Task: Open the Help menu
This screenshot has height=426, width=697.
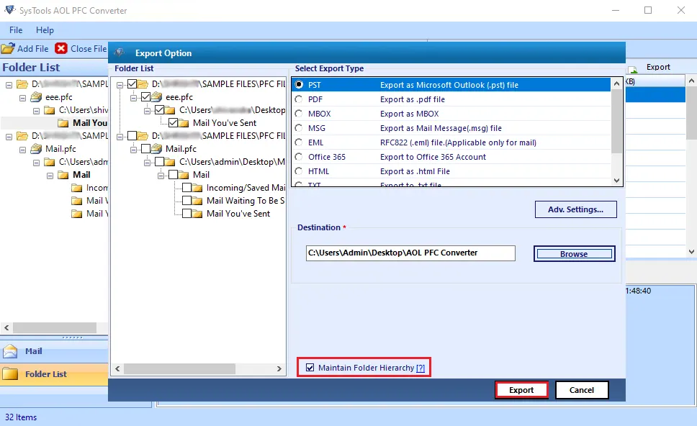Action: pos(45,30)
